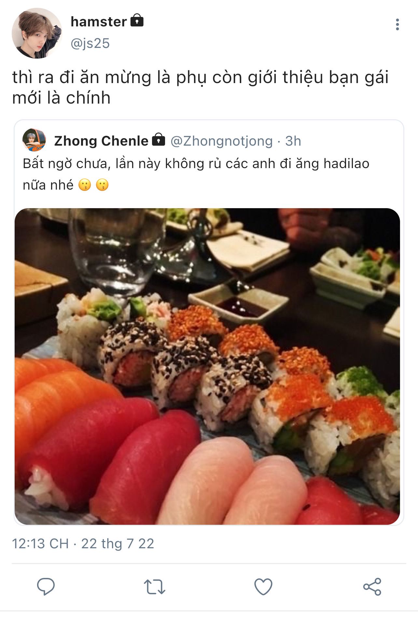The image size is (418, 617).
Task: Click the @Zhongnotjong handle
Action: coord(222,141)
